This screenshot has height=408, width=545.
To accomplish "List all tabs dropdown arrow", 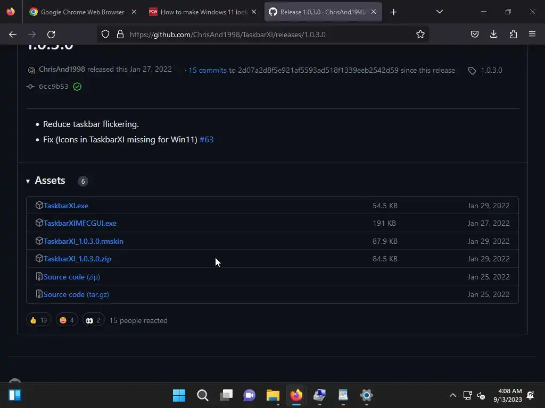I will (439, 12).
